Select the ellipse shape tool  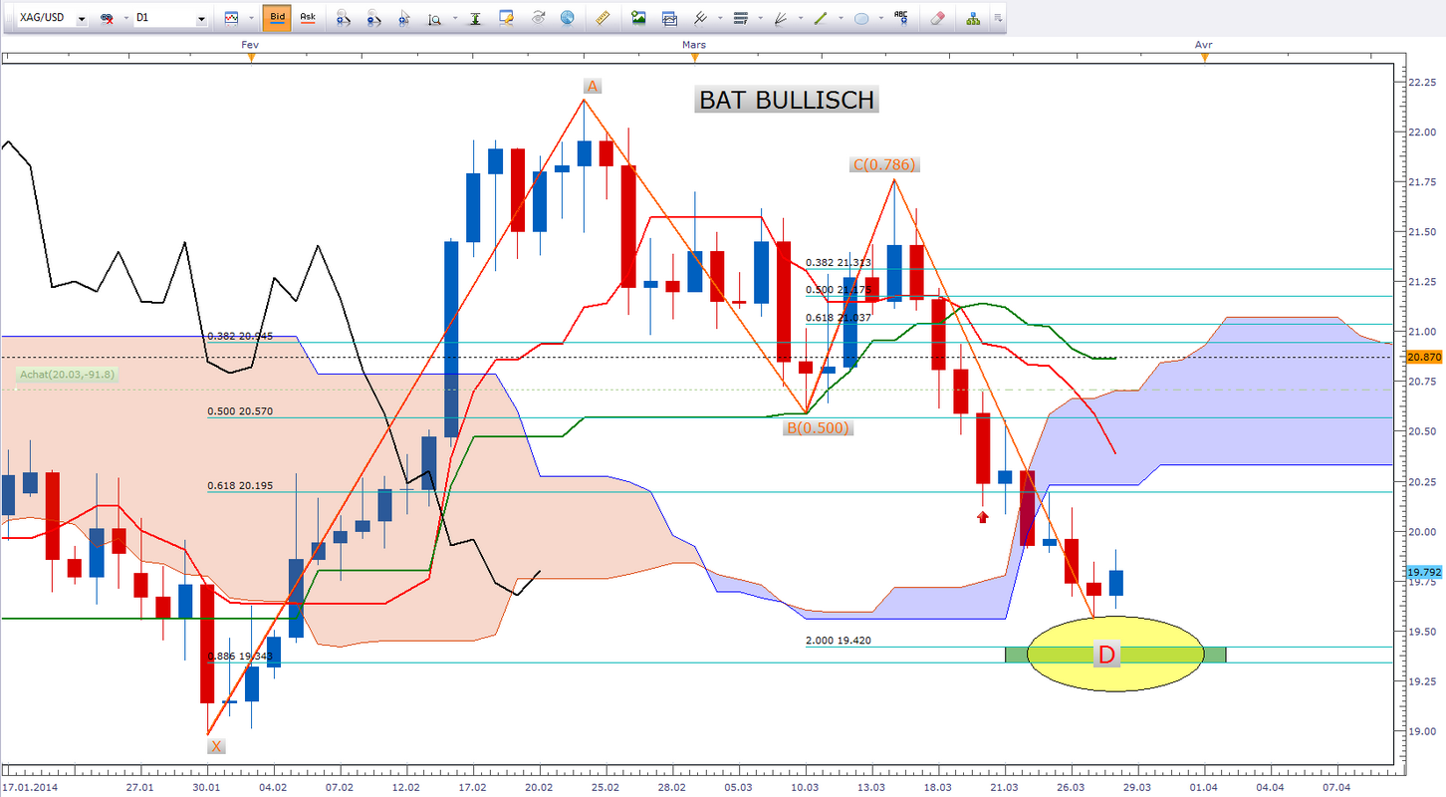(x=861, y=18)
